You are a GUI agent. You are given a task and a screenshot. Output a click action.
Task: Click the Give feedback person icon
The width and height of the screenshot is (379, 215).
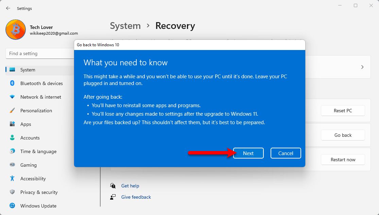[113, 197]
